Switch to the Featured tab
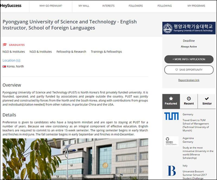 pos(171,102)
